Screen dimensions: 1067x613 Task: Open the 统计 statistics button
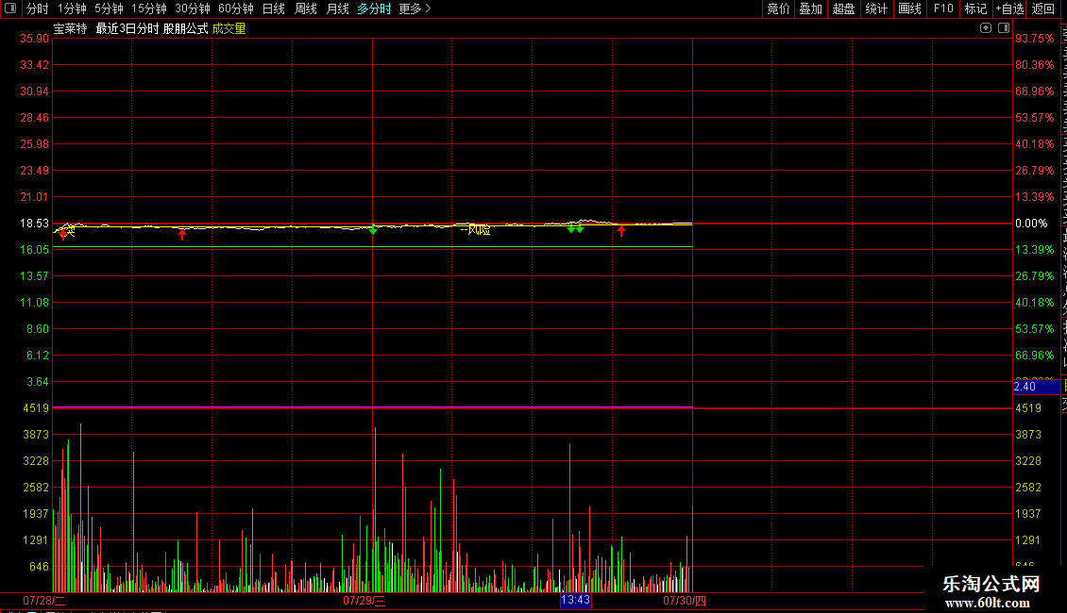(x=876, y=8)
